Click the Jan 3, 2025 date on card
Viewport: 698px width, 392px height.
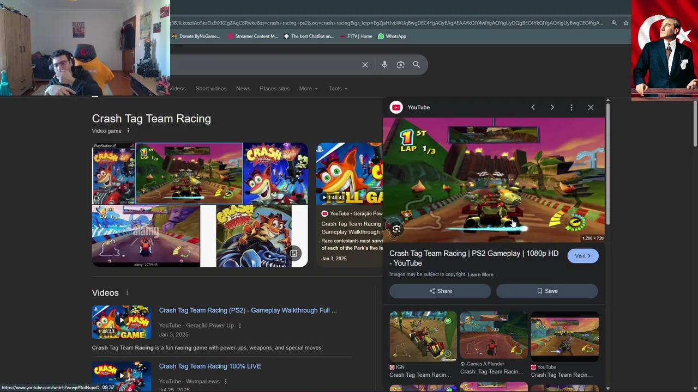pyautogui.click(x=334, y=259)
